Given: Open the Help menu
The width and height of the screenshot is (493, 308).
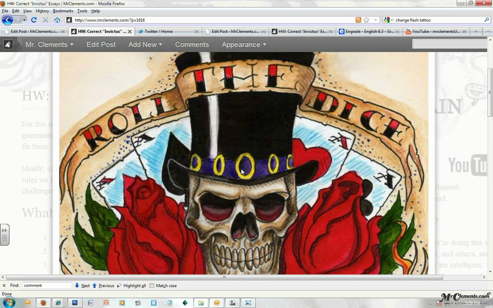Looking at the screenshot, I should coord(95,11).
